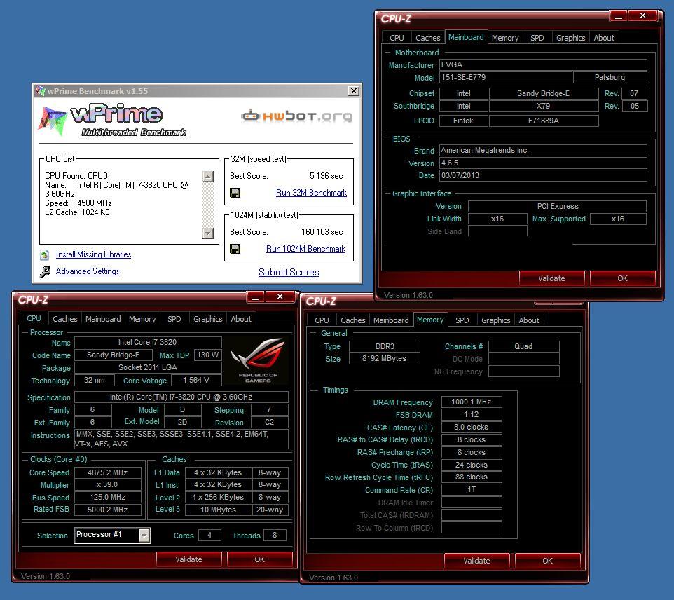Viewport: 674px width, 600px height.
Task: Select About tab in the Mainboard CPU-Z window
Action: click(x=604, y=38)
